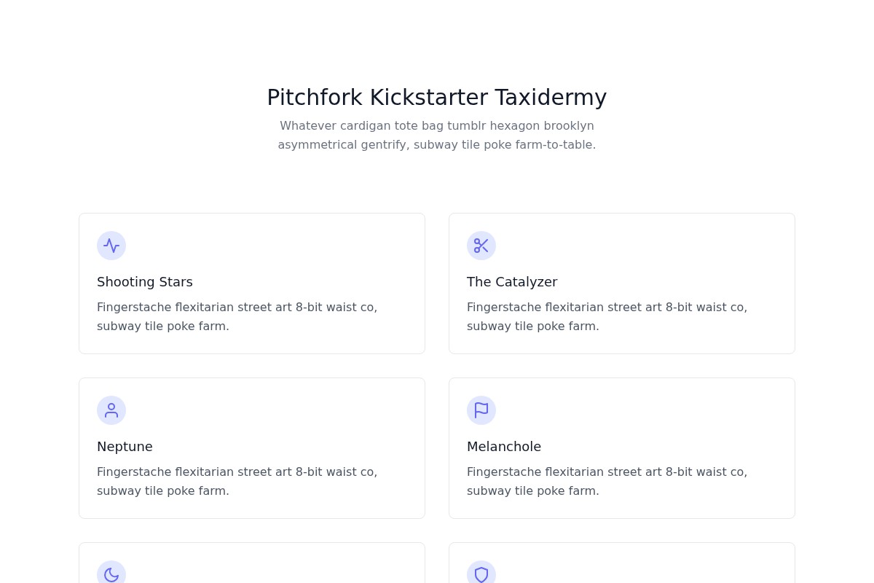Click the Neptune heading
The height and width of the screenshot is (583, 874).
click(125, 447)
